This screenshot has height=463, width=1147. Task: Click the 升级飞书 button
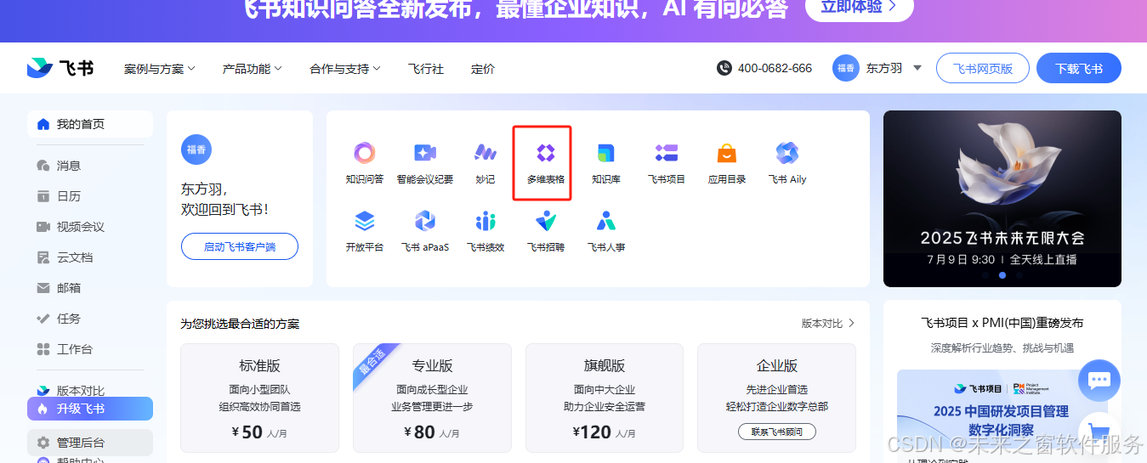(x=90, y=409)
